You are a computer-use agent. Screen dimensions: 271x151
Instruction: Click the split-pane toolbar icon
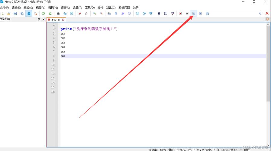click(x=166, y=14)
